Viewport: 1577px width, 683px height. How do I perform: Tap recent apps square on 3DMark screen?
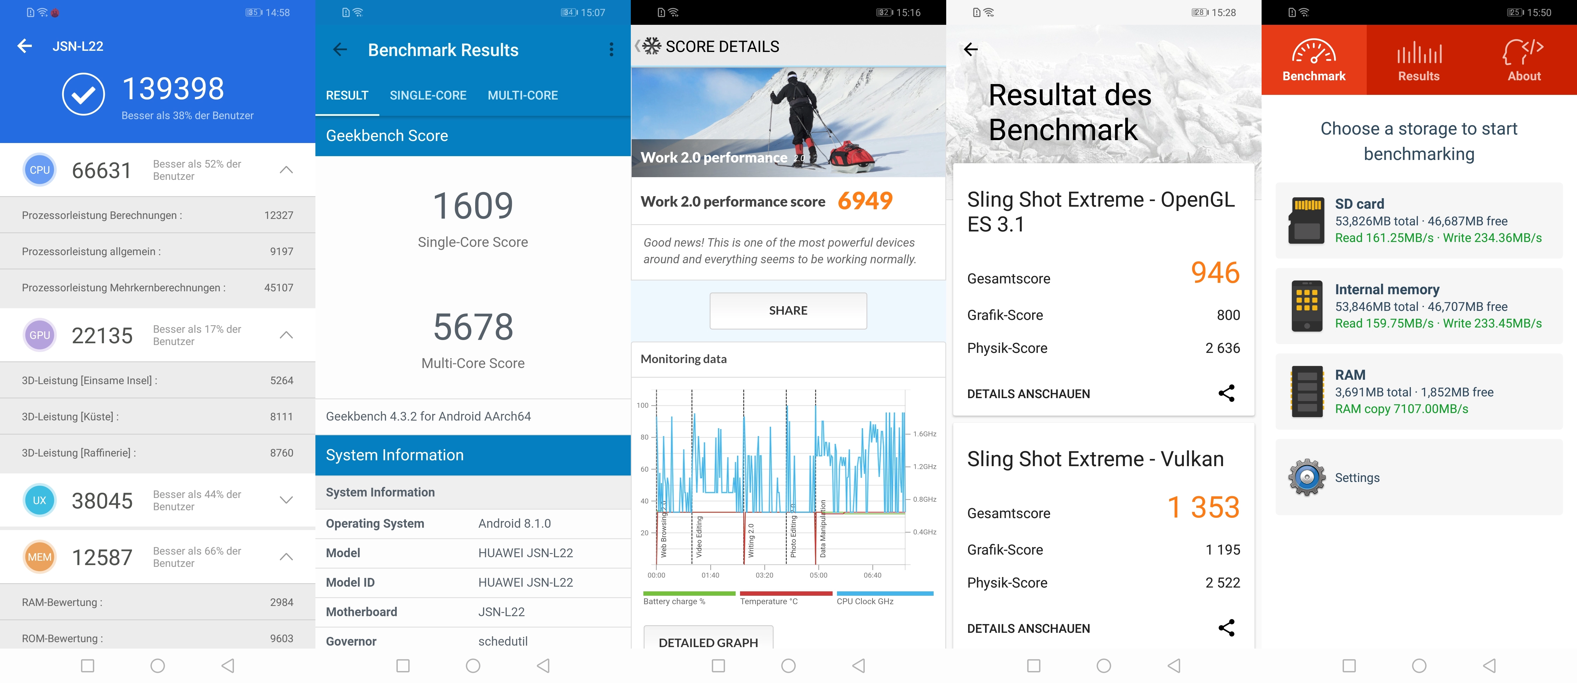[1034, 665]
